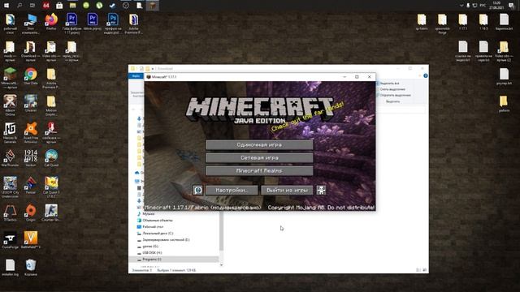Switch Explorer to large icons view
520x292 pixels.
[x=424, y=270]
